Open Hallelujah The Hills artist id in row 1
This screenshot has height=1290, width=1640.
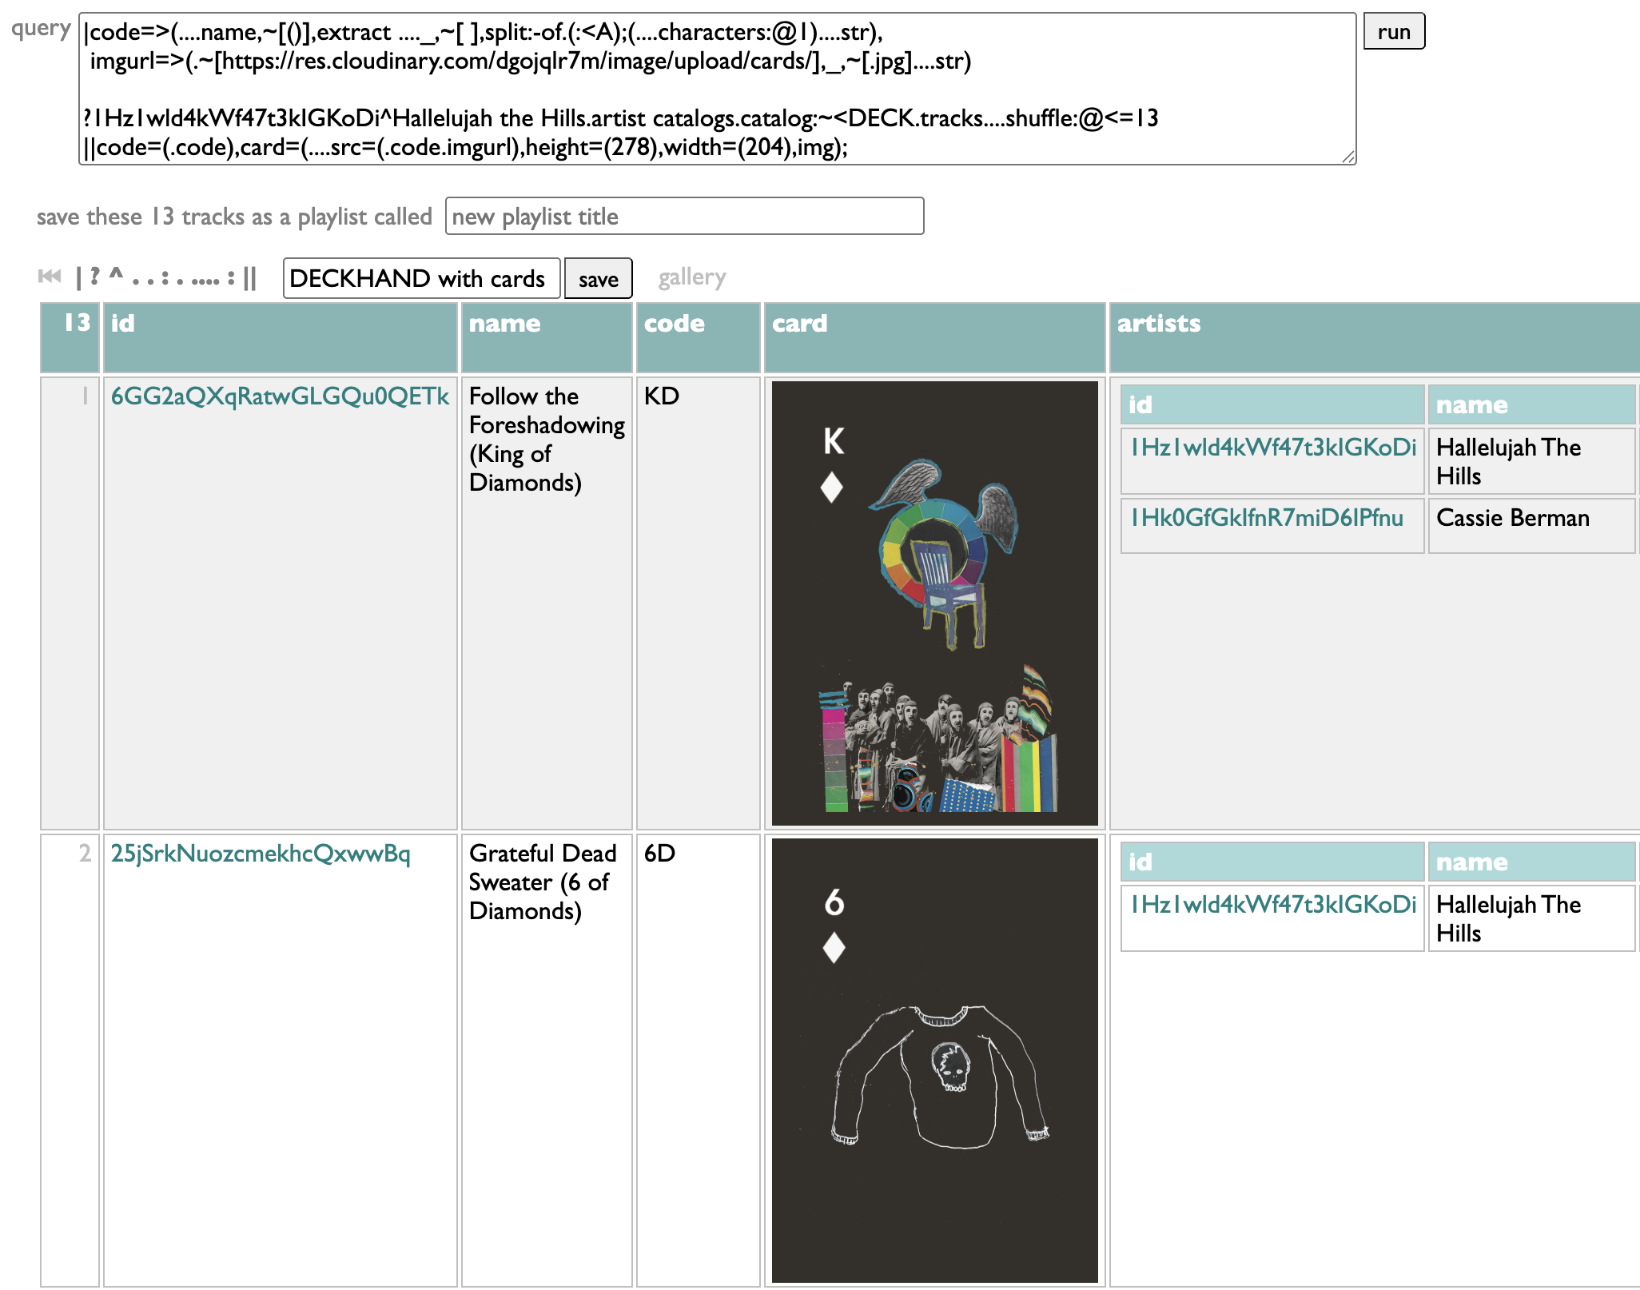(x=1273, y=447)
